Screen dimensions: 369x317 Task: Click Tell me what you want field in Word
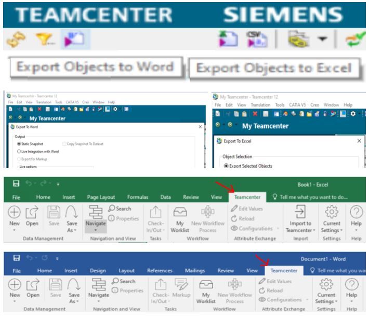pos(338,270)
